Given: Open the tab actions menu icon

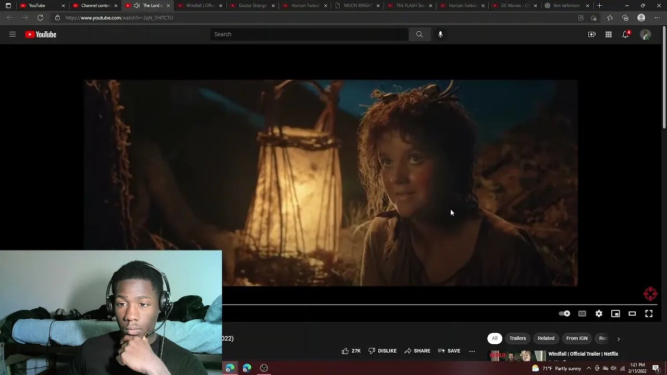Looking at the screenshot, I should pos(8,6).
